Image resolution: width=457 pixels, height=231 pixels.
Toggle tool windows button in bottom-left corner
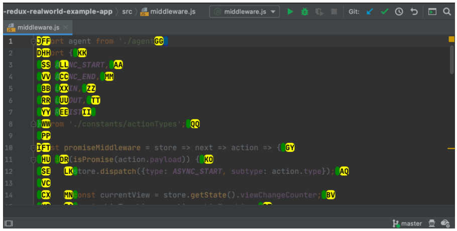pyautogui.click(x=8, y=223)
